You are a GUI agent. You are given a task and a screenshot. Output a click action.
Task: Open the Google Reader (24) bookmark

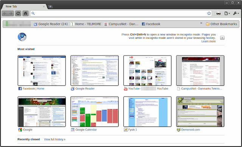tap(51, 24)
